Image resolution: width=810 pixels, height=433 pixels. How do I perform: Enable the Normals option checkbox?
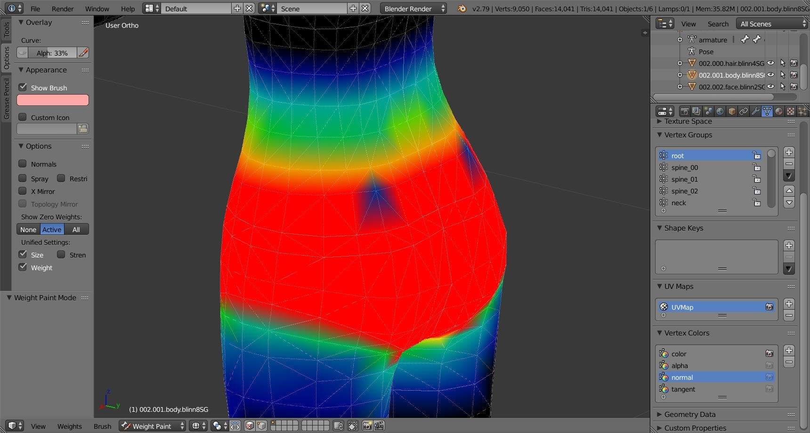tap(23, 164)
